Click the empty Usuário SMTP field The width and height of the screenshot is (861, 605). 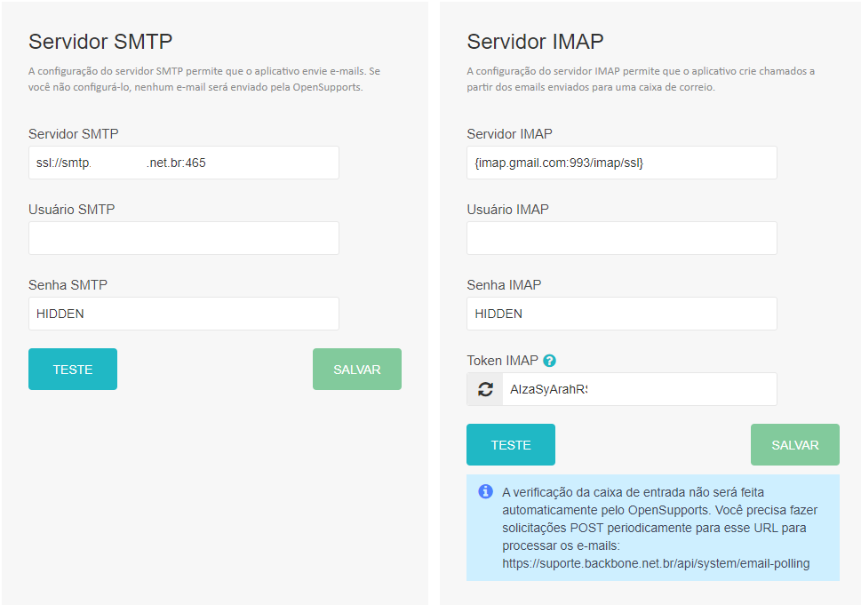(x=183, y=238)
